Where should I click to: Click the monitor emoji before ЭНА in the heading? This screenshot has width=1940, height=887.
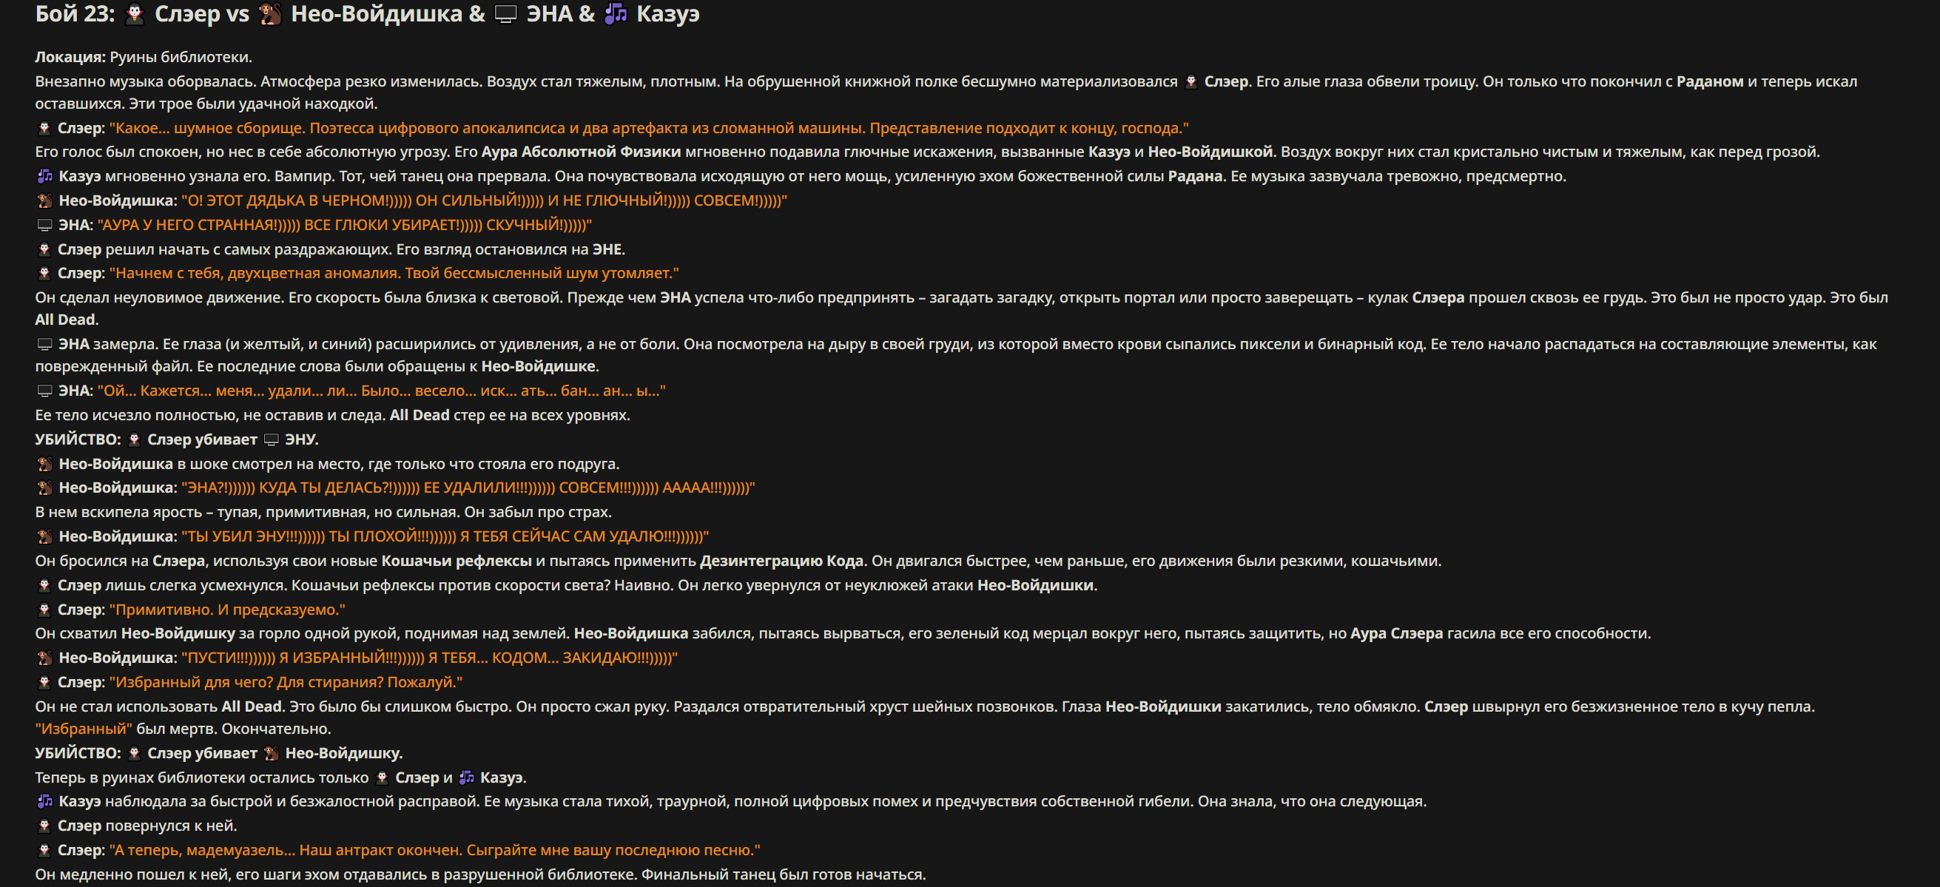pyautogui.click(x=505, y=14)
